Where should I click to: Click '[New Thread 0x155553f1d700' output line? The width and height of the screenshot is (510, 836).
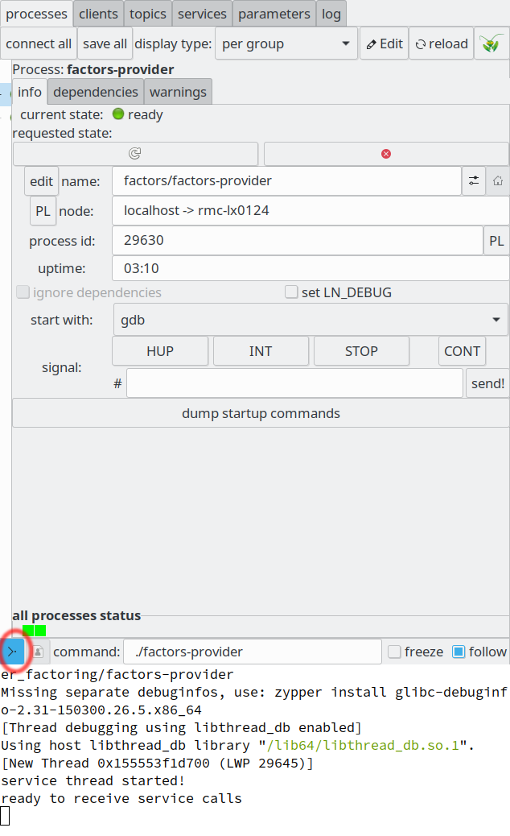(x=158, y=764)
